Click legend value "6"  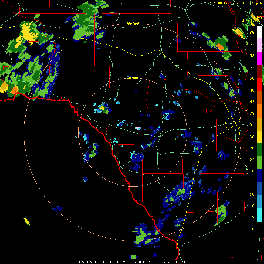click(253, 206)
